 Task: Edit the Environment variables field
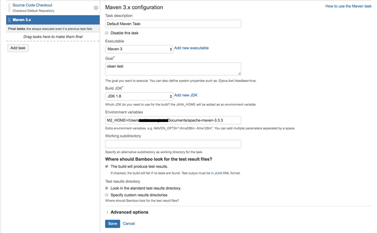(x=173, y=120)
